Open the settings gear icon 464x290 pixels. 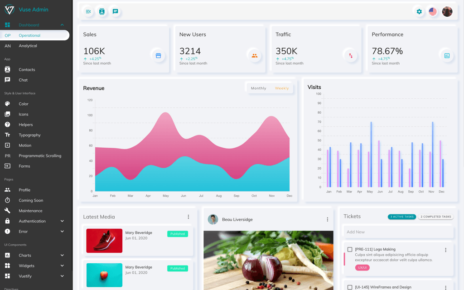[419, 12]
